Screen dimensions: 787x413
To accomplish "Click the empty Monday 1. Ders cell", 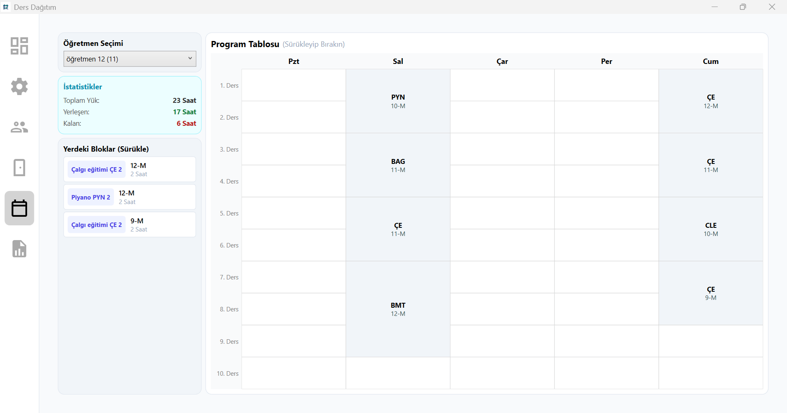I will [x=293, y=85].
